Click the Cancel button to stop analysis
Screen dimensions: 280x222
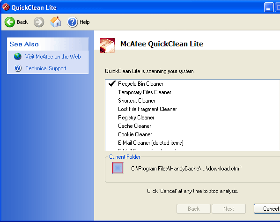pyautogui.click(x=267, y=208)
